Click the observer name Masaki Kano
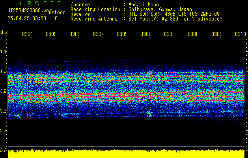248x158 pixels. [x=144, y=5]
